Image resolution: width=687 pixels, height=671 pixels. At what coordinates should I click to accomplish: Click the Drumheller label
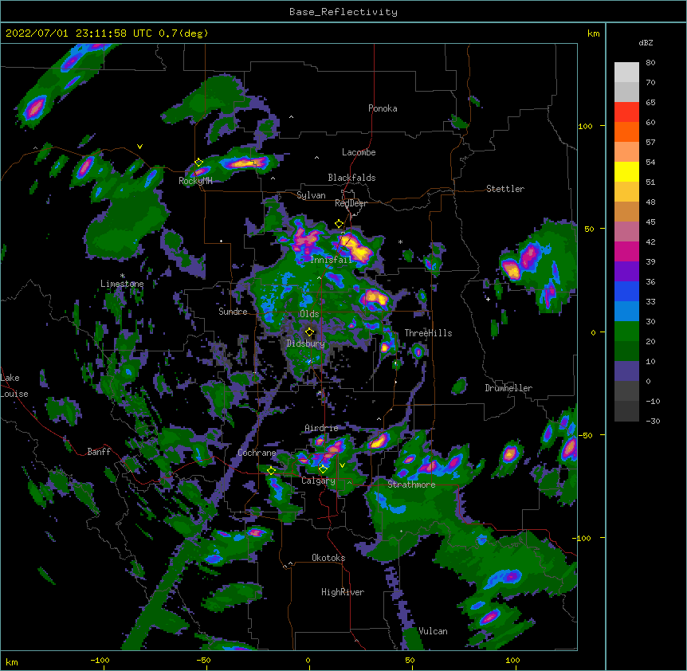[x=508, y=388]
